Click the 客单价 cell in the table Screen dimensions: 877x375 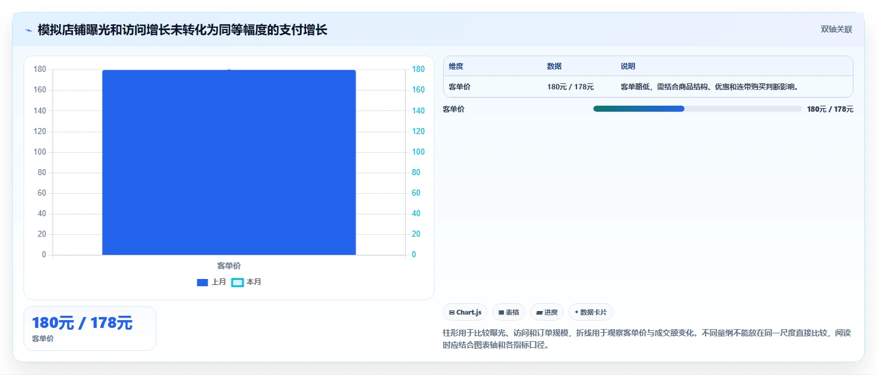[x=460, y=87]
